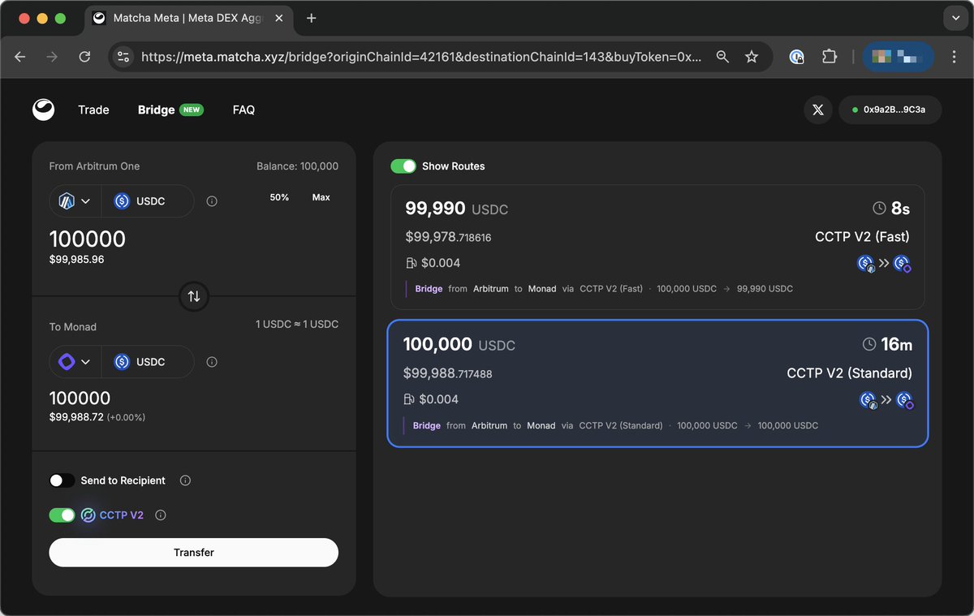Bookmark this page with star icon
The height and width of the screenshot is (616, 974).
pyautogui.click(x=752, y=57)
